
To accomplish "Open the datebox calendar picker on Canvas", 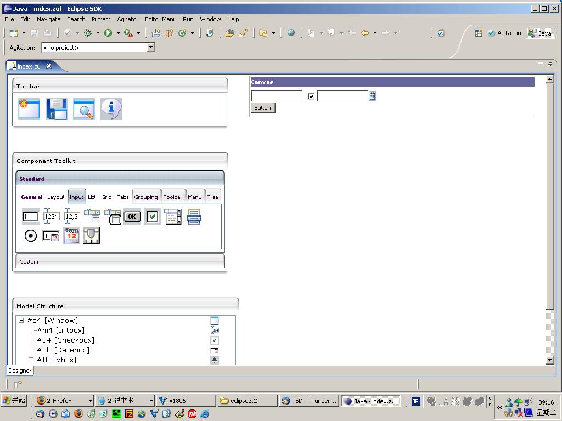I will pos(372,96).
